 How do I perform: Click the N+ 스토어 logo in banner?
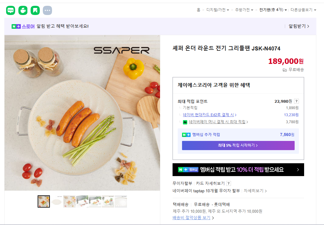[x=23, y=26]
